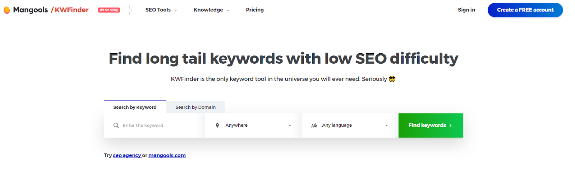Screen dimensions: 575x170
Task: Click the Mangools orange logo icon
Action: pyautogui.click(x=7, y=10)
